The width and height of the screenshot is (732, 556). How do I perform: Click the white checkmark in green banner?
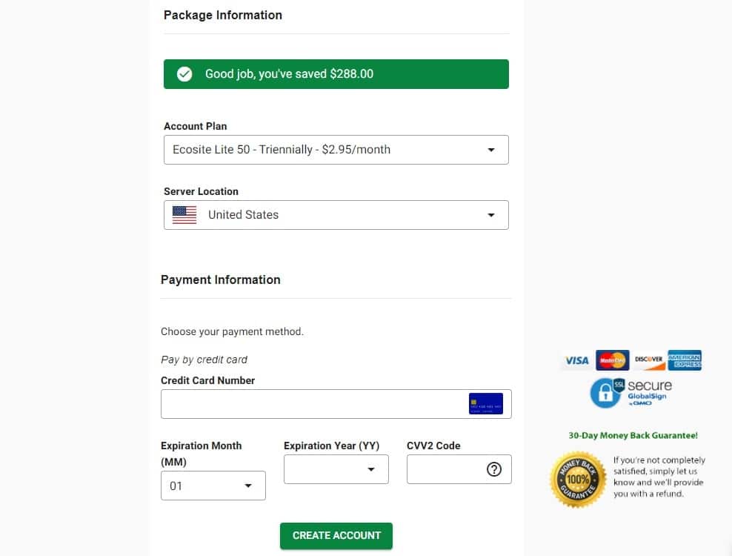[184, 74]
